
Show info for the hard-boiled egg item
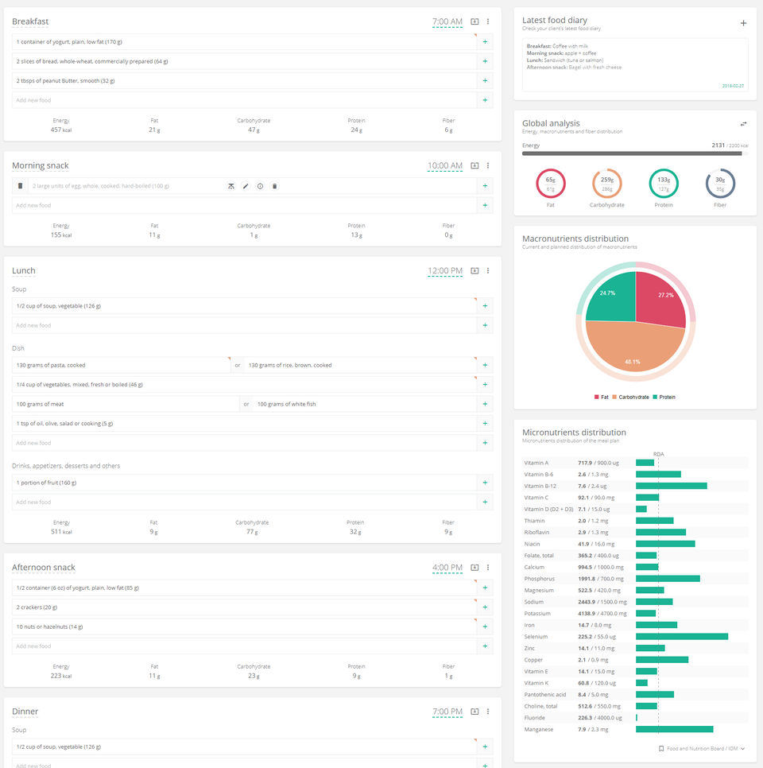point(260,186)
